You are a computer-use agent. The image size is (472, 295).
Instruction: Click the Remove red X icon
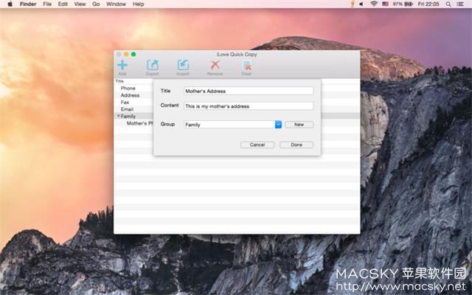tap(215, 65)
